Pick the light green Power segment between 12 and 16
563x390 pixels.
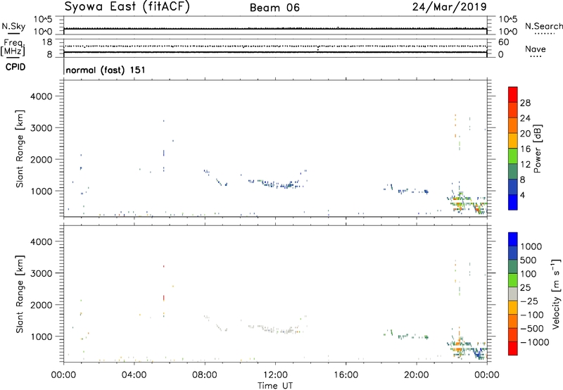[513, 156]
